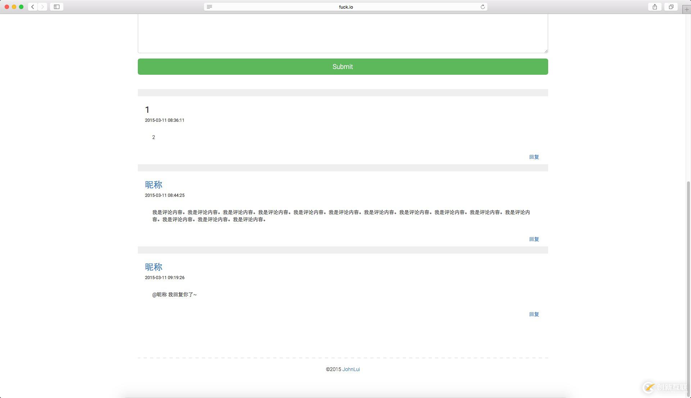Screen dimensions: 691x398
Task: Open the Share menu
Action: coord(654,6)
